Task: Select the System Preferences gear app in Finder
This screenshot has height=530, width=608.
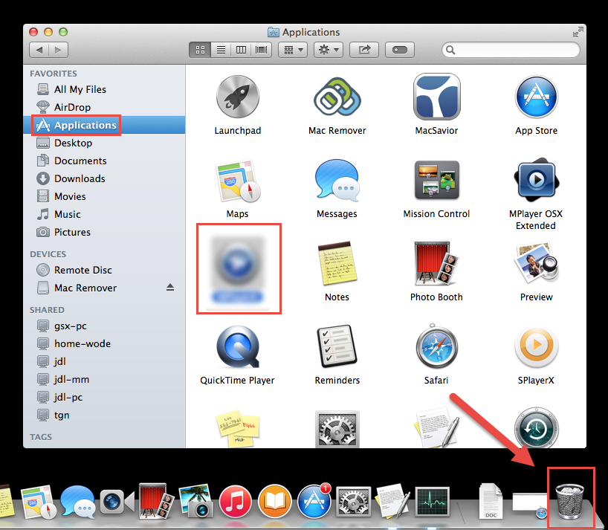Action: pyautogui.click(x=337, y=430)
